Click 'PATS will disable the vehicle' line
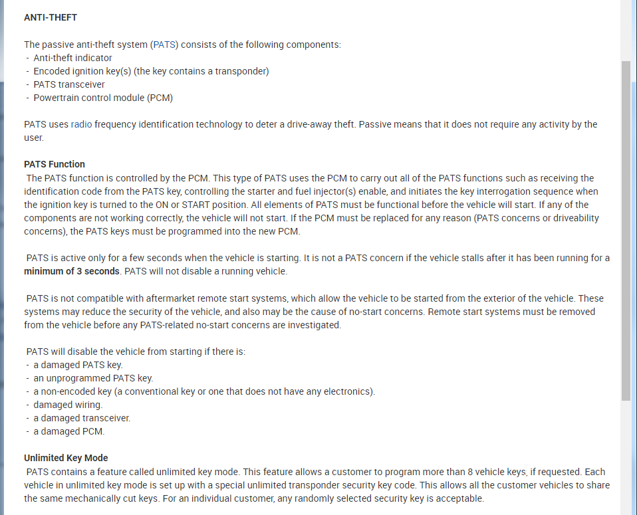 [136, 352]
